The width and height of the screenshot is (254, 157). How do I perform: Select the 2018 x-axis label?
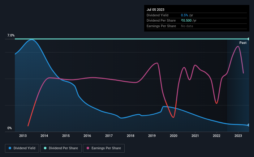tap(131, 136)
